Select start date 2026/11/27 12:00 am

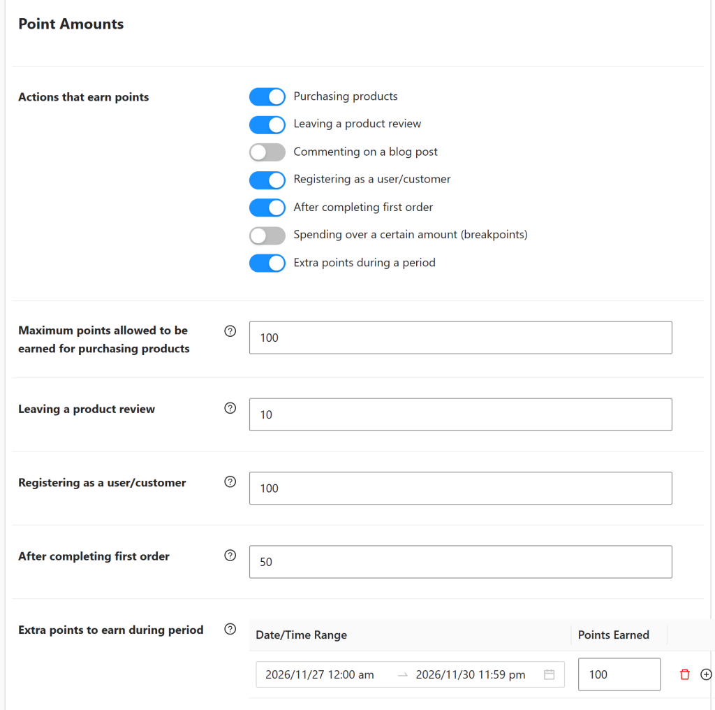320,674
